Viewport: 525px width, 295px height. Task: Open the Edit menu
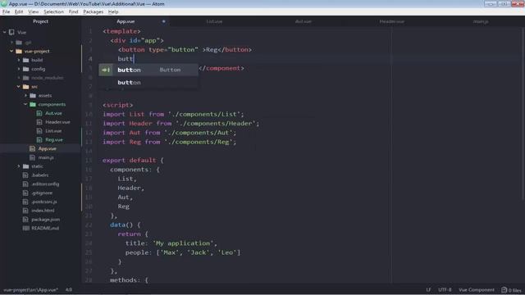click(x=19, y=11)
